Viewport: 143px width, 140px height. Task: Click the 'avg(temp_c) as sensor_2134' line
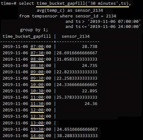click(x=70, y=10)
